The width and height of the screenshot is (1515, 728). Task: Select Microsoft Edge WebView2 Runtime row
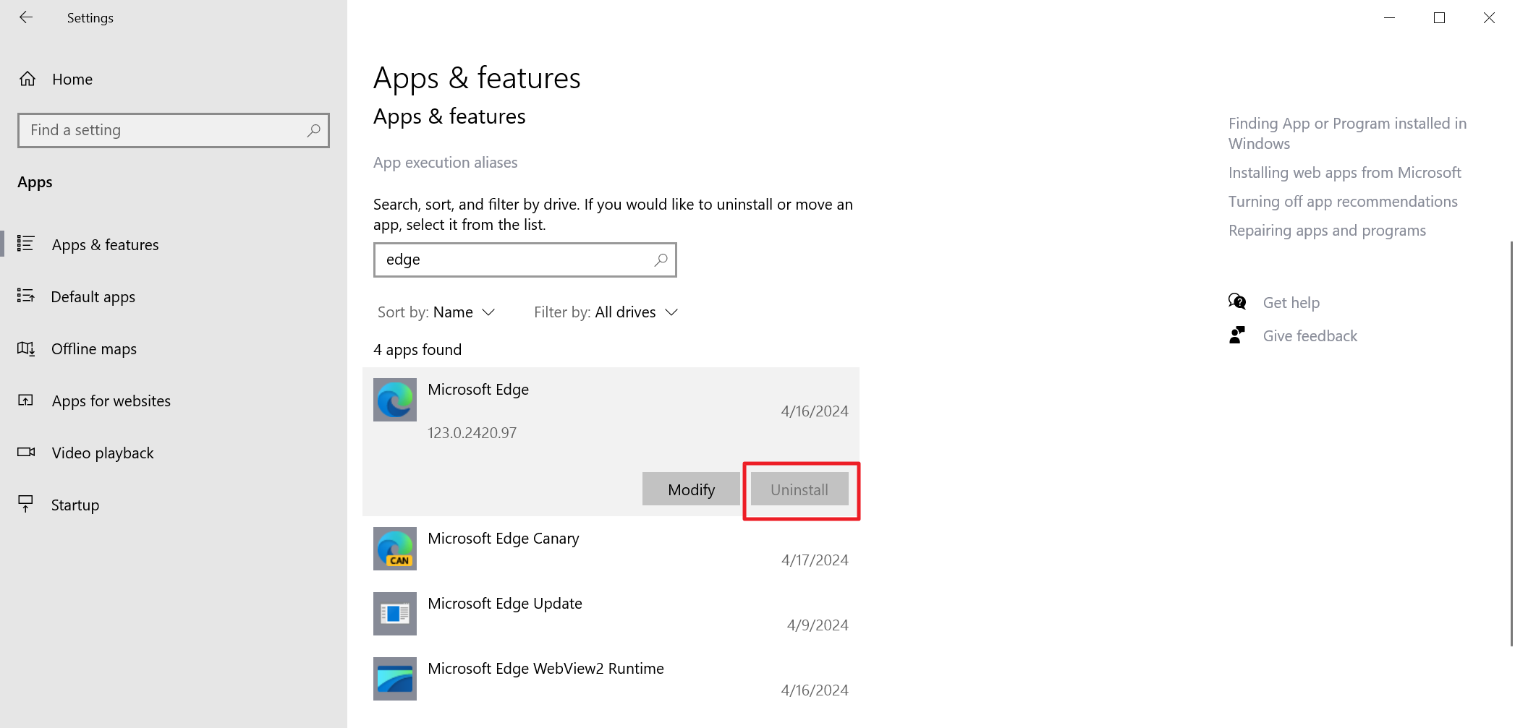(x=611, y=679)
